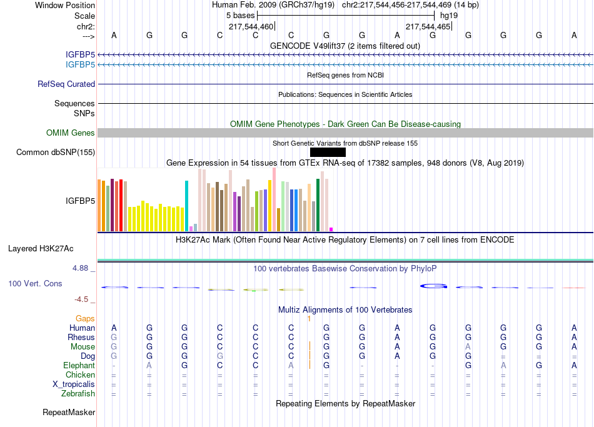Click the gray OMIM Genes bar

pyautogui.click(x=345, y=133)
